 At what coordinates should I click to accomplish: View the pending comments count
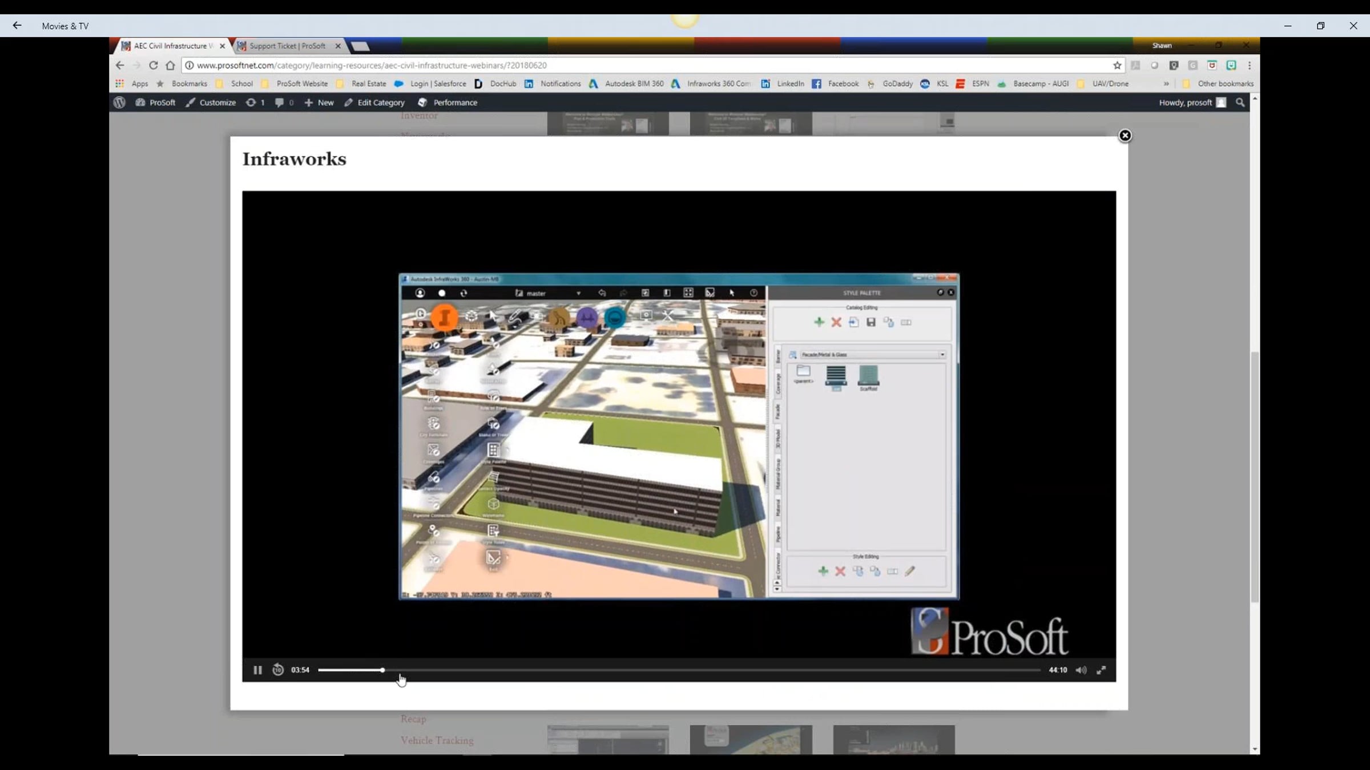tap(284, 103)
